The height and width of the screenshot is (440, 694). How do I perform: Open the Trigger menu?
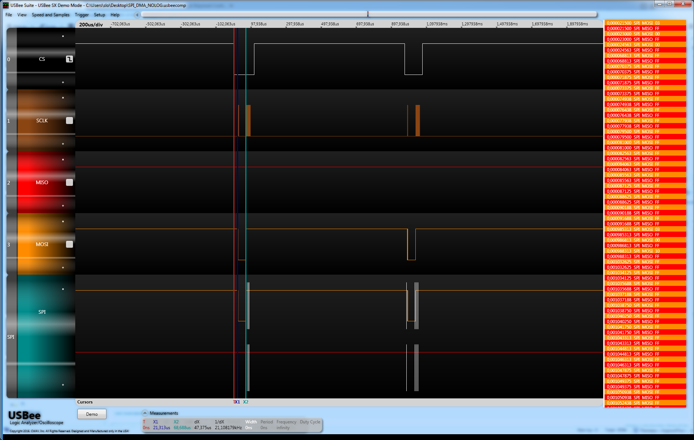82,15
